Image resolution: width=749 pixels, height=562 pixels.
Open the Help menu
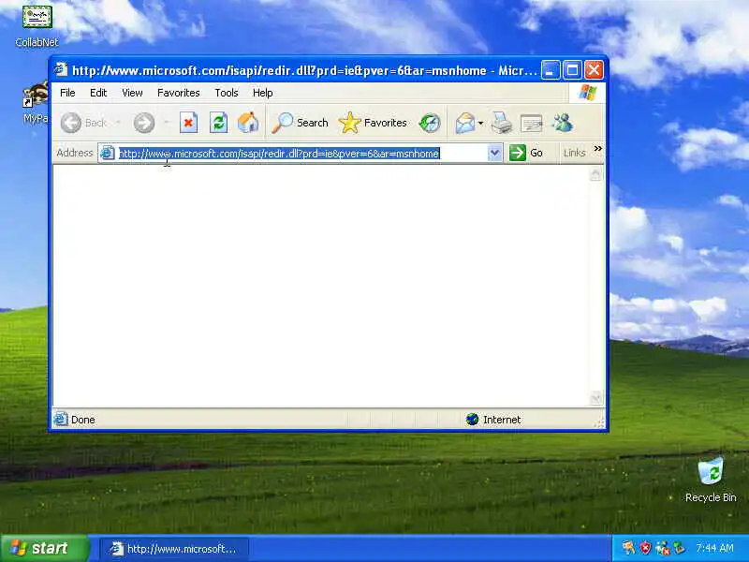point(263,93)
